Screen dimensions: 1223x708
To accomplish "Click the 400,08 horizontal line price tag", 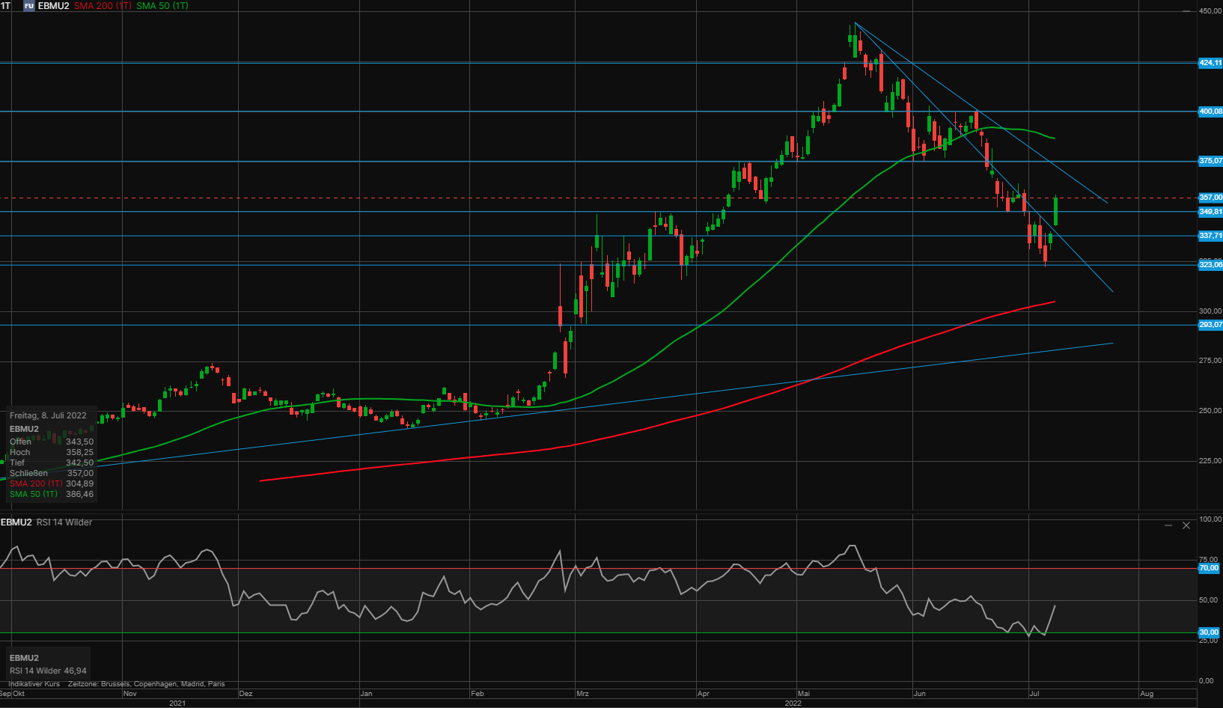I will point(1210,112).
